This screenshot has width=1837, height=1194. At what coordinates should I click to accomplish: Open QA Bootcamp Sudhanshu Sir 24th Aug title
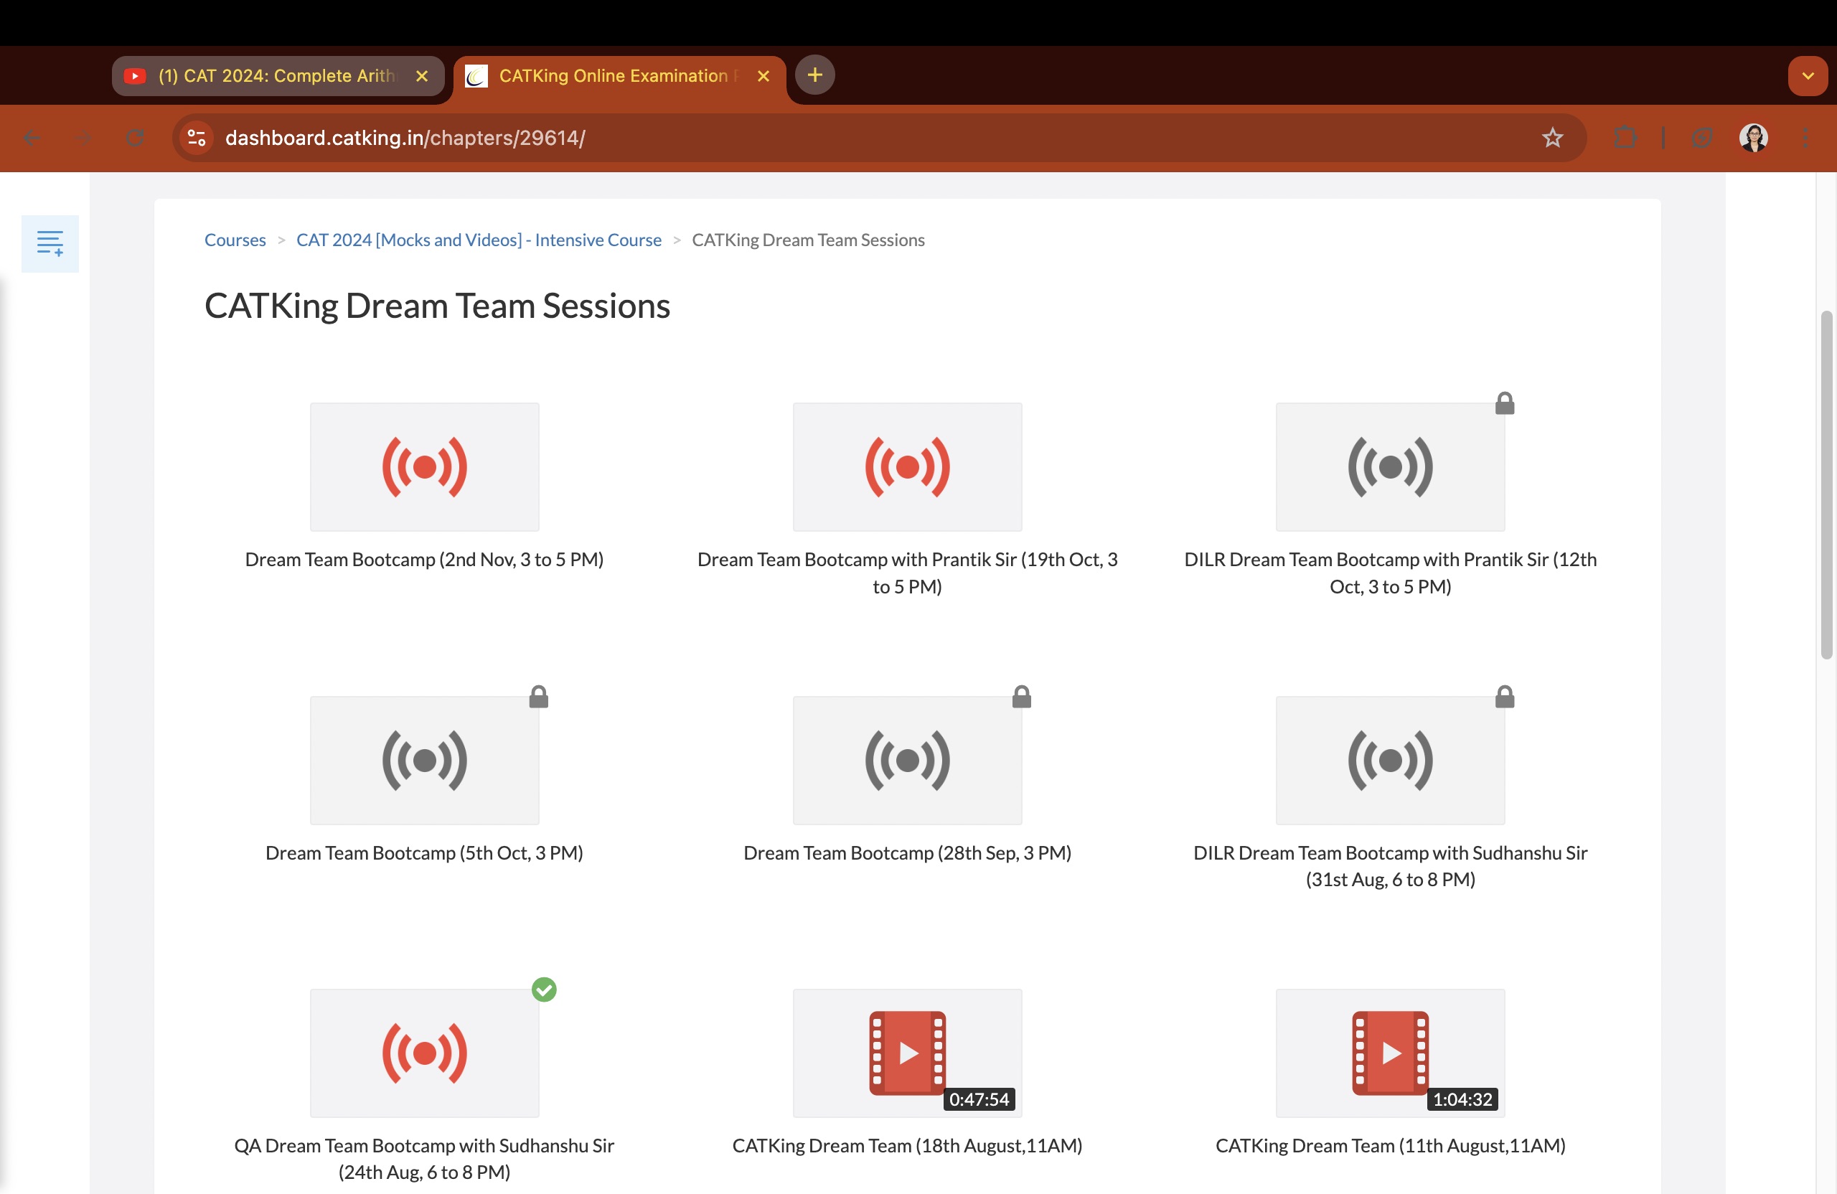click(425, 1159)
